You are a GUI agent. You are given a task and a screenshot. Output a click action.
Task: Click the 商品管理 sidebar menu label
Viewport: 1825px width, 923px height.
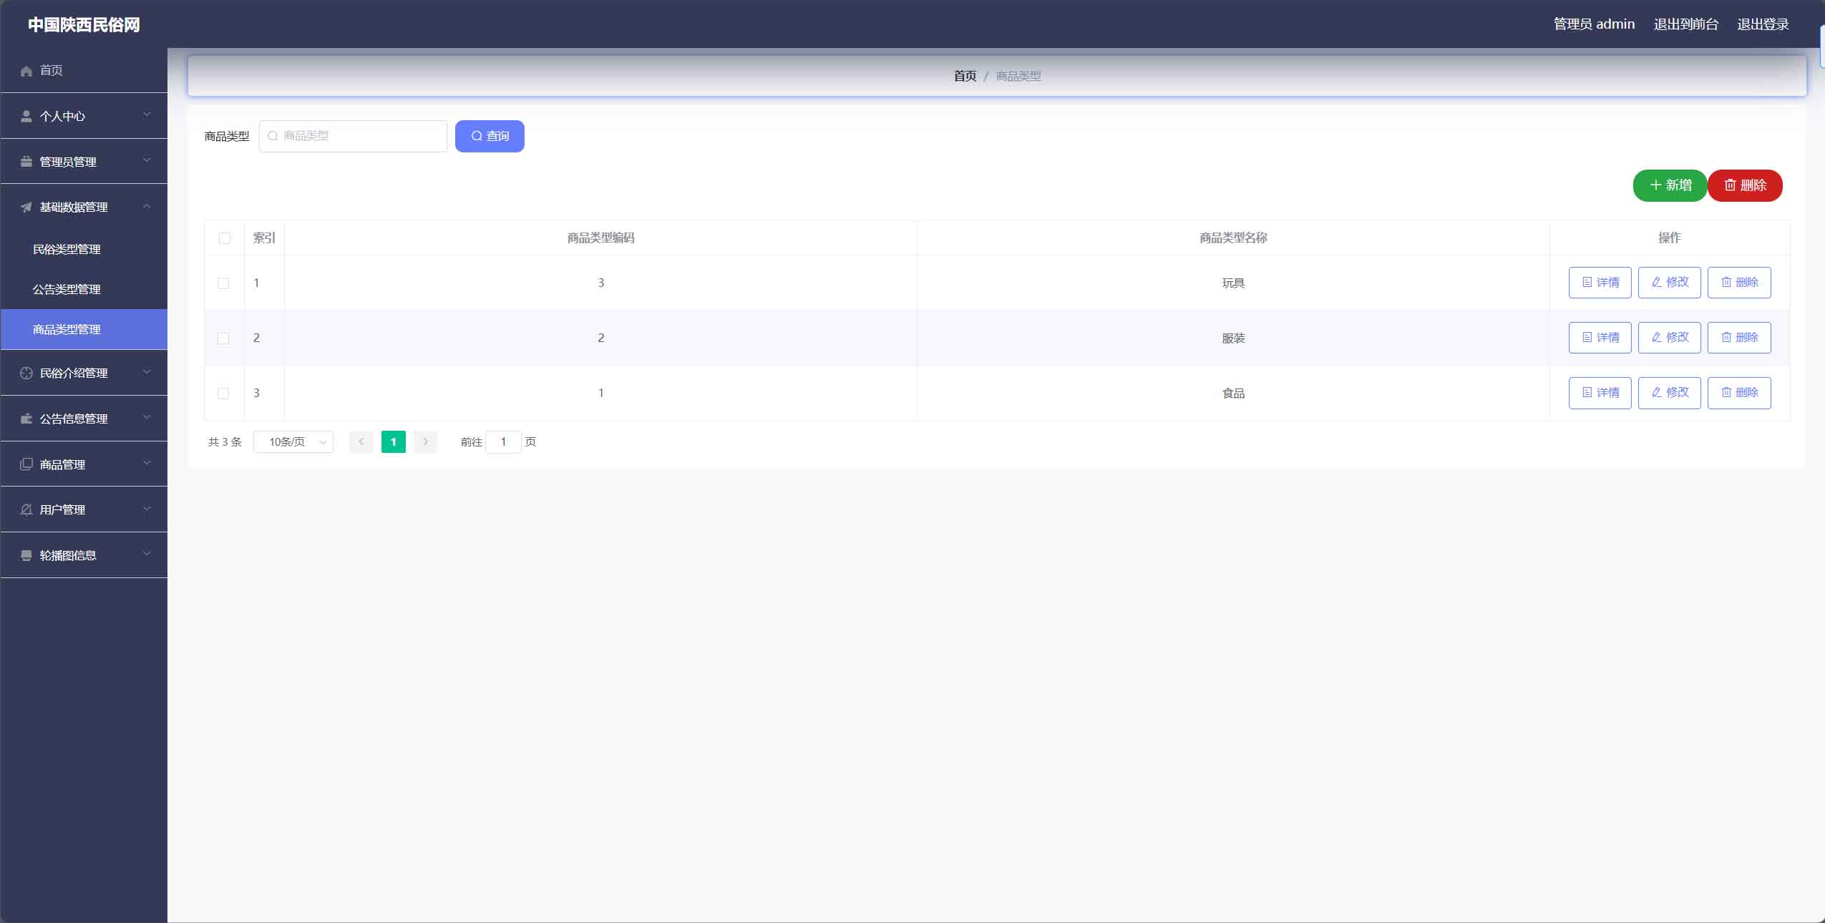(x=62, y=464)
